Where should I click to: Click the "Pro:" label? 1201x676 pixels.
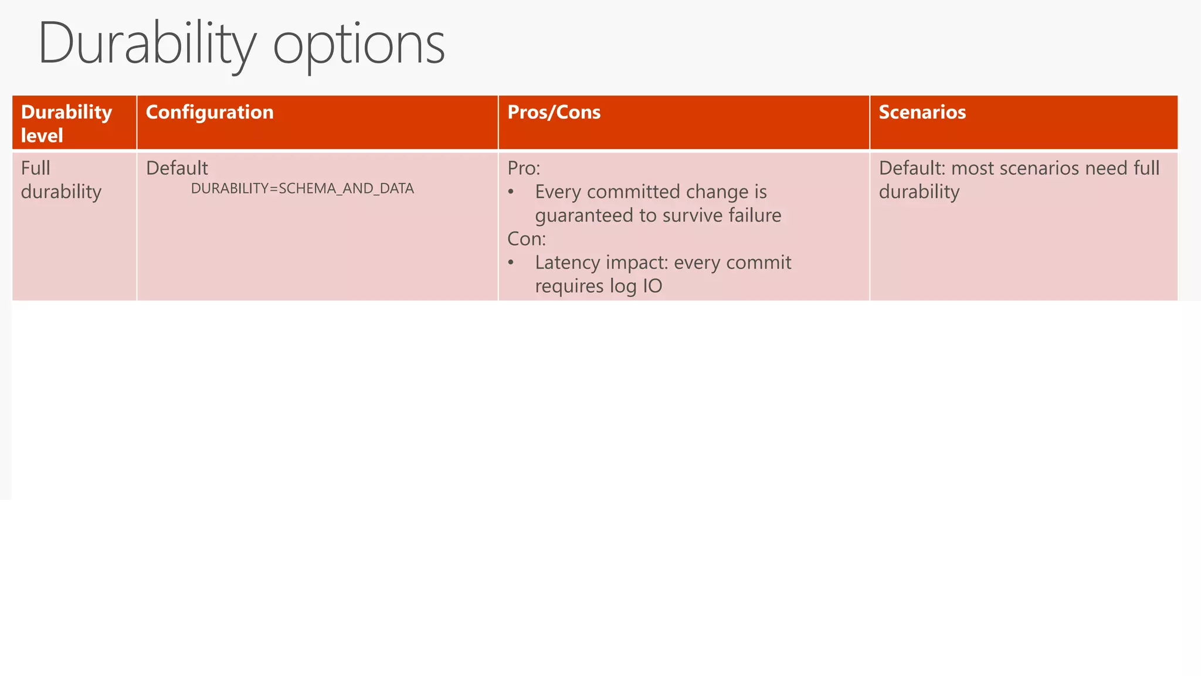524,168
